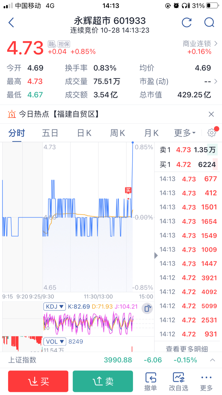Tap the trade row with volume 3921

(x=188, y=278)
